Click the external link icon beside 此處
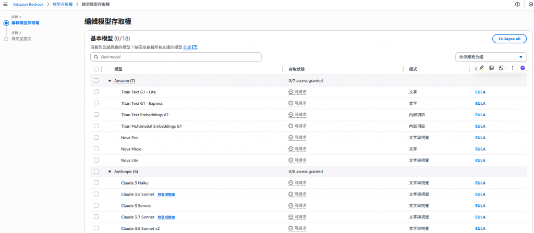534x233 pixels. (195, 47)
